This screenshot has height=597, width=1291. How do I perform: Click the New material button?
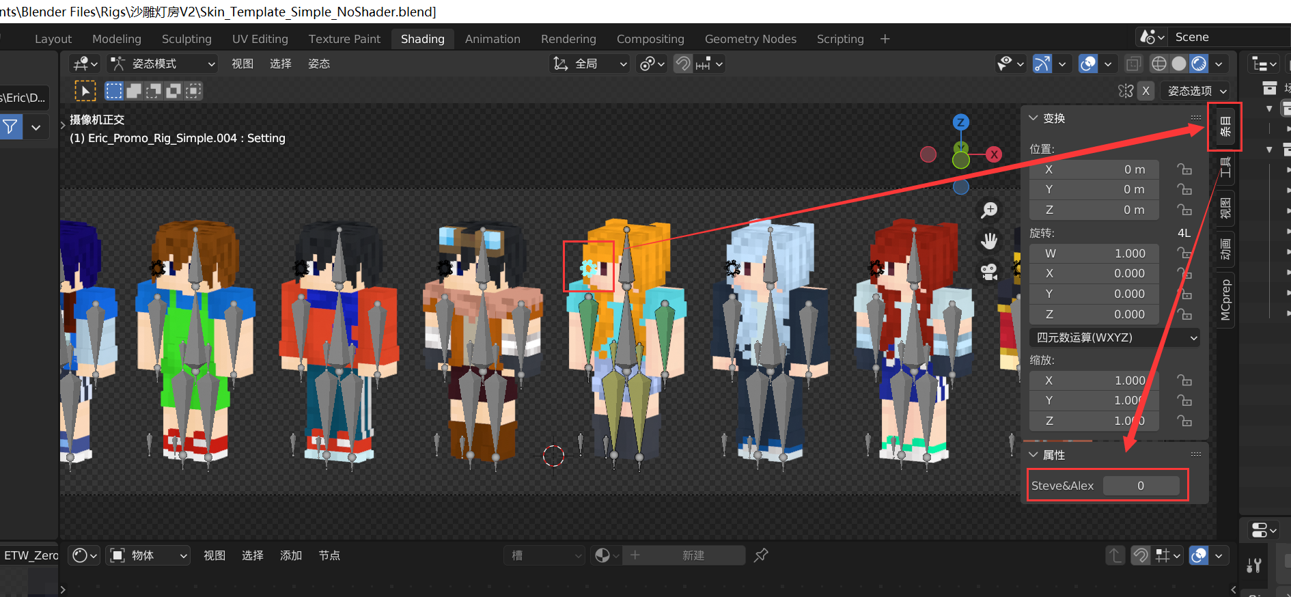(x=684, y=555)
